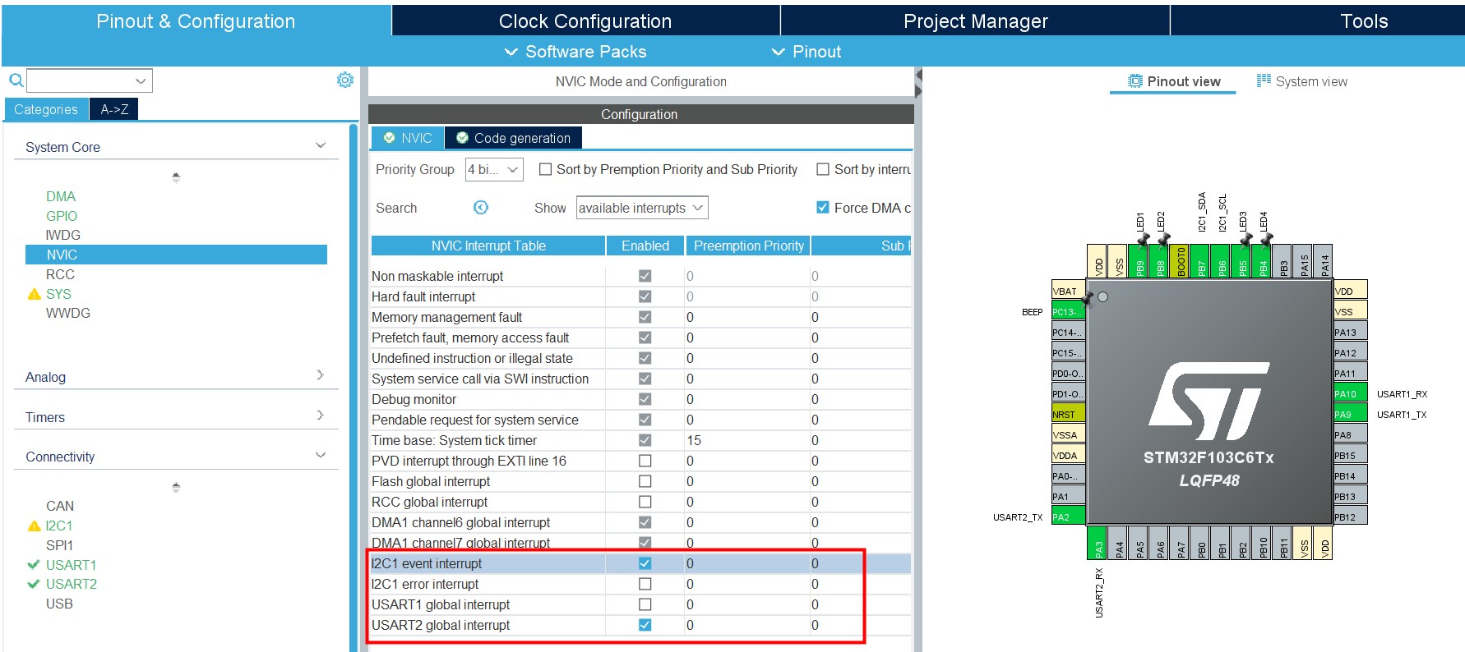Collapse the System Core category
The image size is (1465, 652).
[321, 145]
